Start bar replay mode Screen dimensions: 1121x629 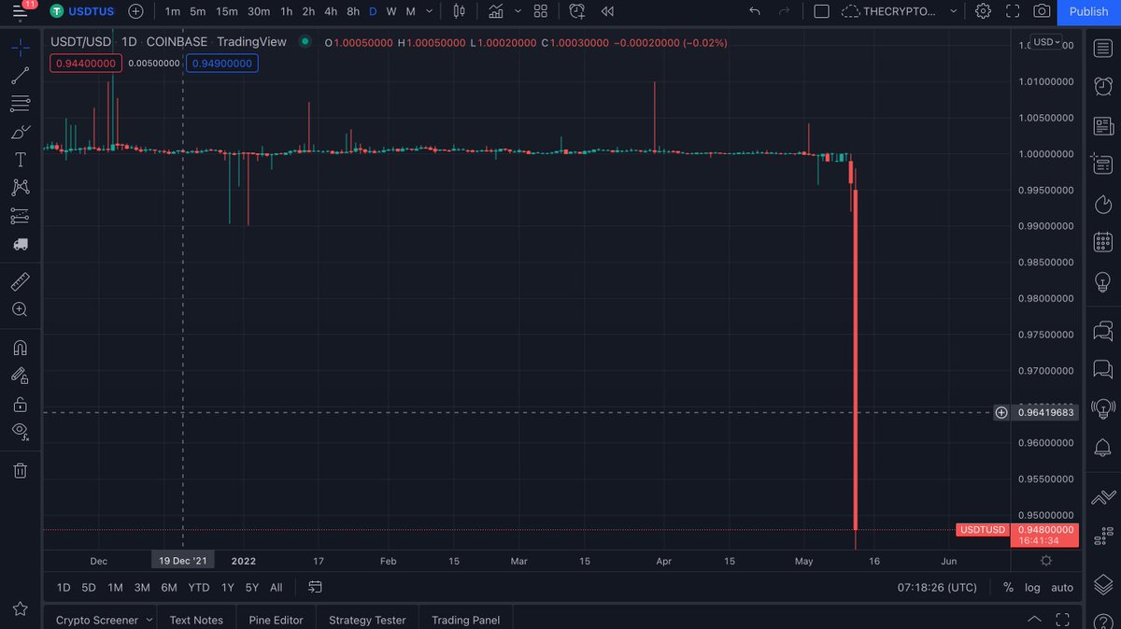point(607,11)
